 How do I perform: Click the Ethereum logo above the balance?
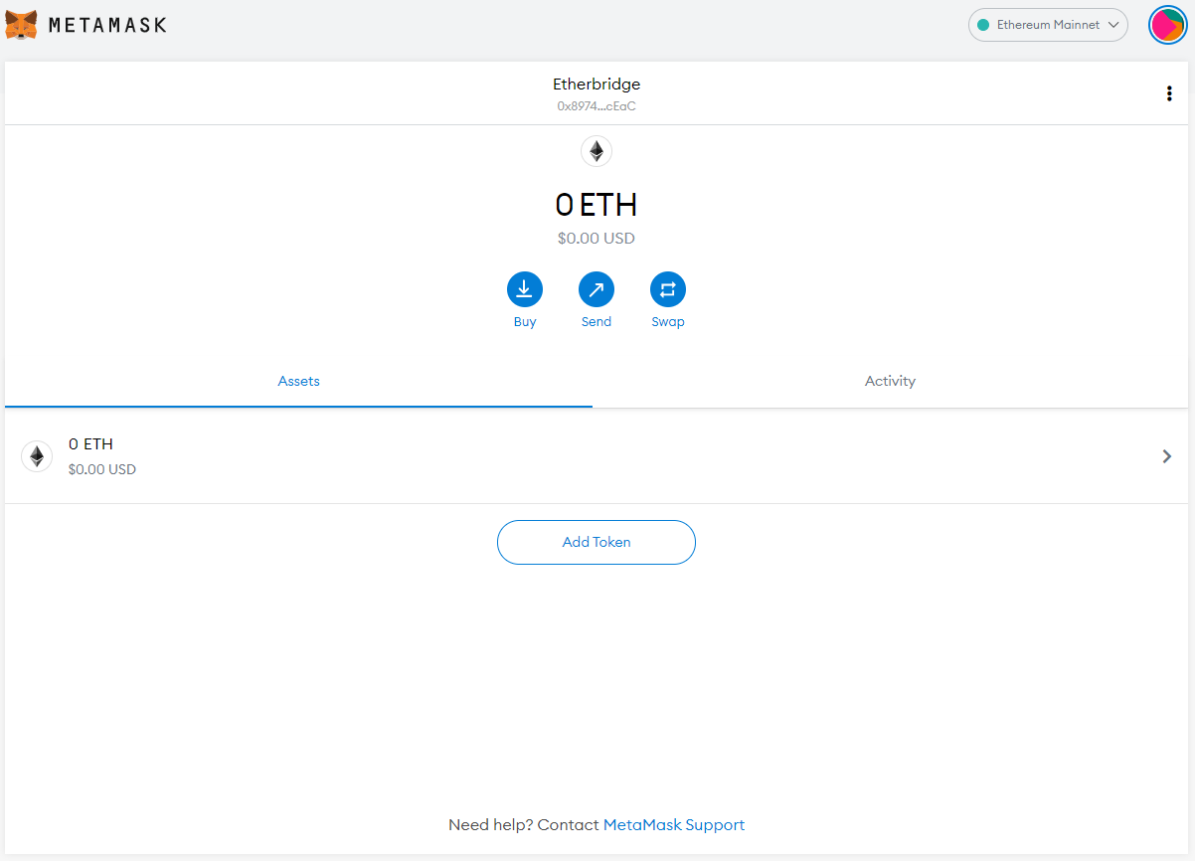pyautogui.click(x=597, y=150)
